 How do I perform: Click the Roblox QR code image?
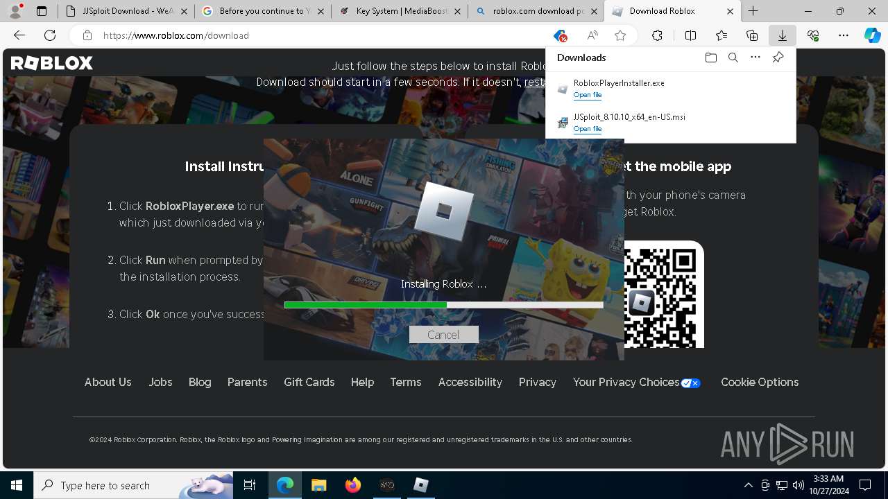664,295
